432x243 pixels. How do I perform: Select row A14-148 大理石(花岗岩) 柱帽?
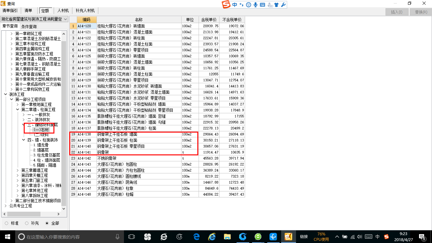coord(157,195)
